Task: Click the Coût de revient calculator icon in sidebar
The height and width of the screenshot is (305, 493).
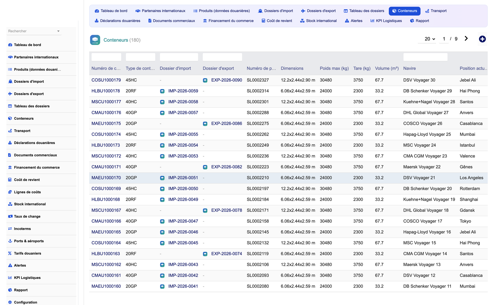Action: (x=10, y=180)
